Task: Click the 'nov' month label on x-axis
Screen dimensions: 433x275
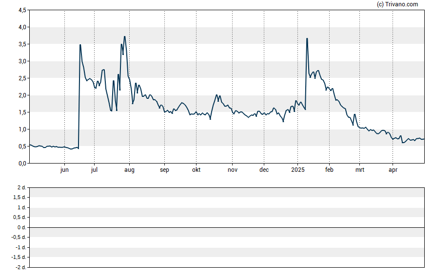Action: coord(233,170)
